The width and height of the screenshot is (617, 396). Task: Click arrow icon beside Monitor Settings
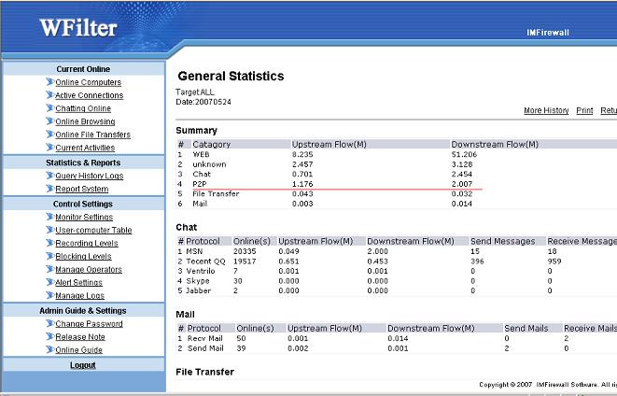coord(50,217)
